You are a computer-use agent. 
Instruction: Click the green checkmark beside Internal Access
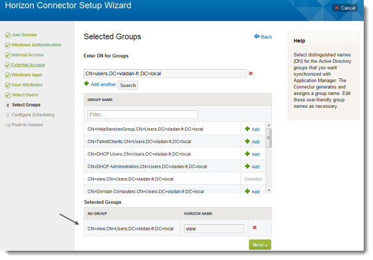click(x=8, y=55)
